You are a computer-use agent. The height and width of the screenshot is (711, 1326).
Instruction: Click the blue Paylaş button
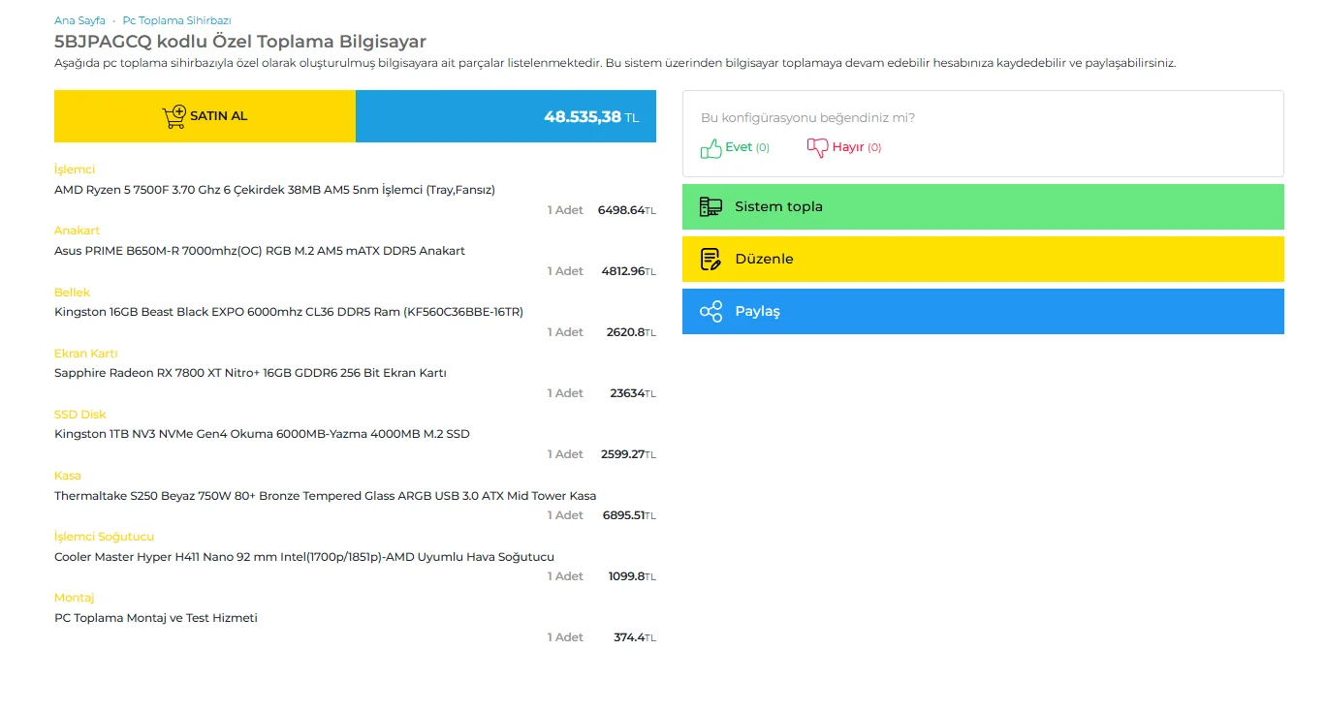point(983,311)
